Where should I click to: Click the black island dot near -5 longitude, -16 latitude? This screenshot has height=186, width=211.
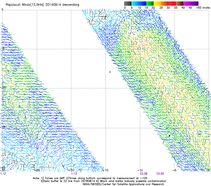tap(170, 136)
